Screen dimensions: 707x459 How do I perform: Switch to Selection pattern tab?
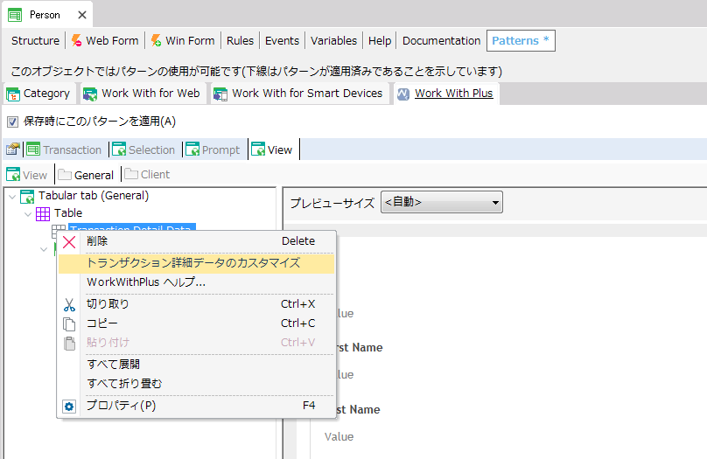tap(151, 150)
